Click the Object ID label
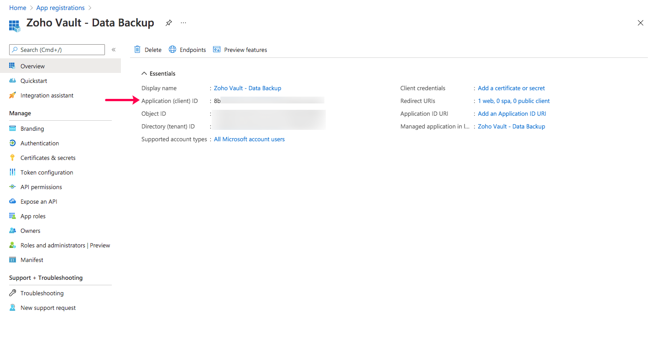This screenshot has width=657, height=355. (154, 113)
